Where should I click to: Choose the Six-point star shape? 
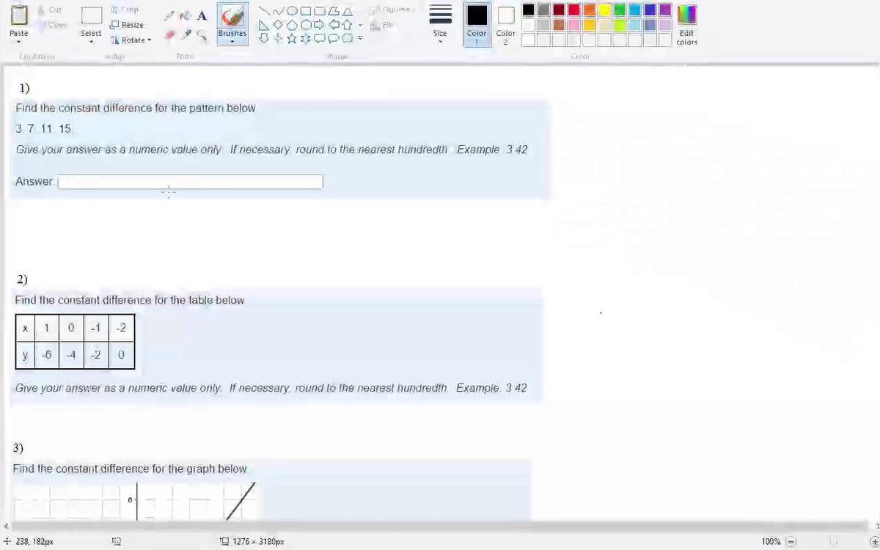tap(306, 38)
